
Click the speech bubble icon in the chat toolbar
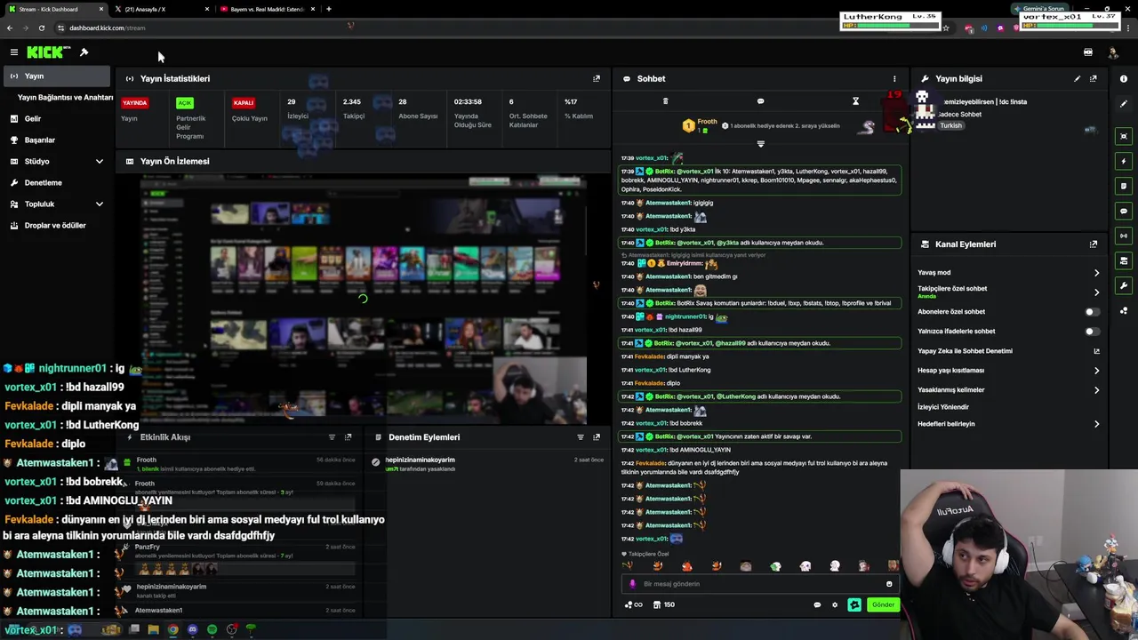tap(760, 101)
